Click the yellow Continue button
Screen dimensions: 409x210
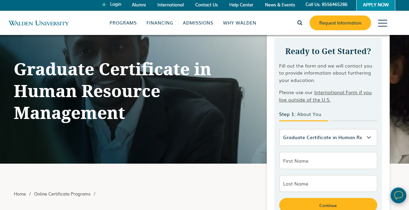[328, 204]
